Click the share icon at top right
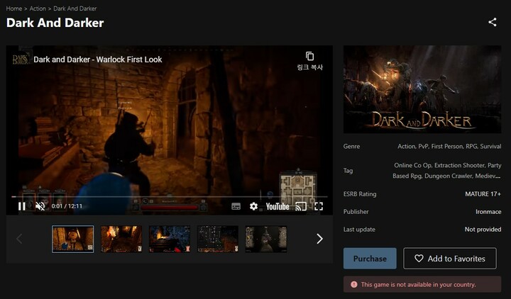 (492, 22)
